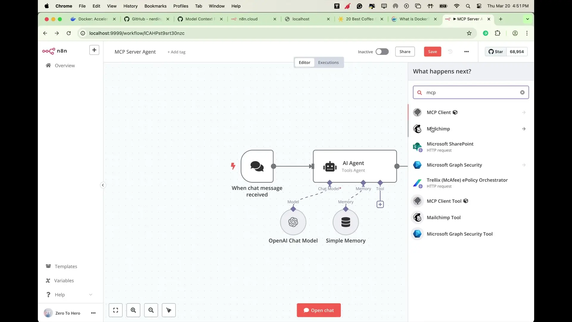
Task: Click the 68,954 star count
Action: point(517,52)
